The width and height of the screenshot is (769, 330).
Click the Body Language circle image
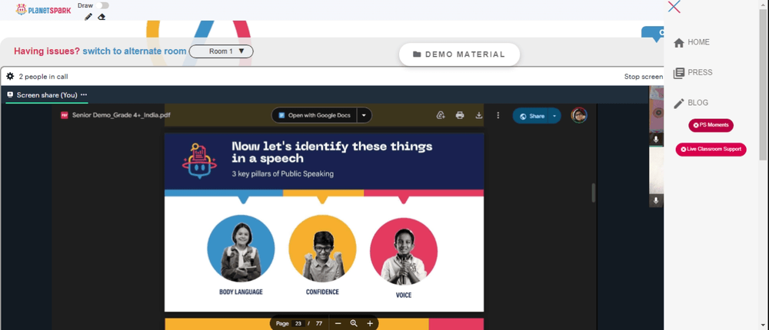(x=241, y=248)
